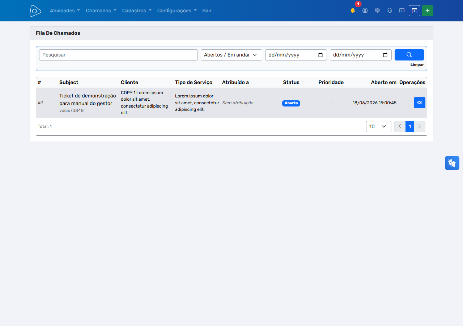Click the signpost icon in navbar
The image size is (463, 326).
point(377,11)
